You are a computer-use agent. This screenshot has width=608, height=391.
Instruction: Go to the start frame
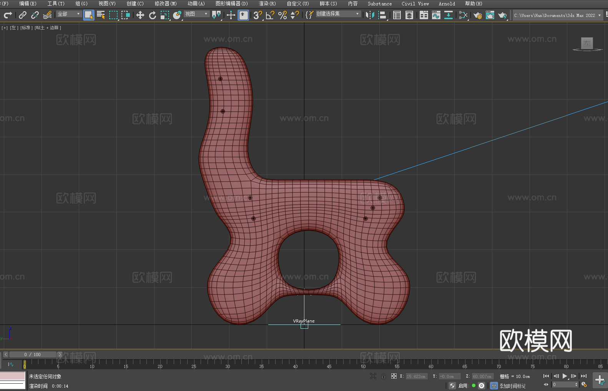(546, 376)
